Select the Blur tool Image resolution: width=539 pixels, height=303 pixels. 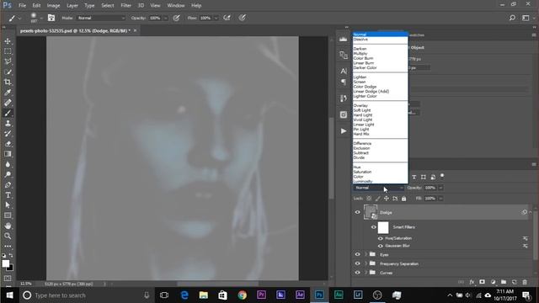click(8, 164)
